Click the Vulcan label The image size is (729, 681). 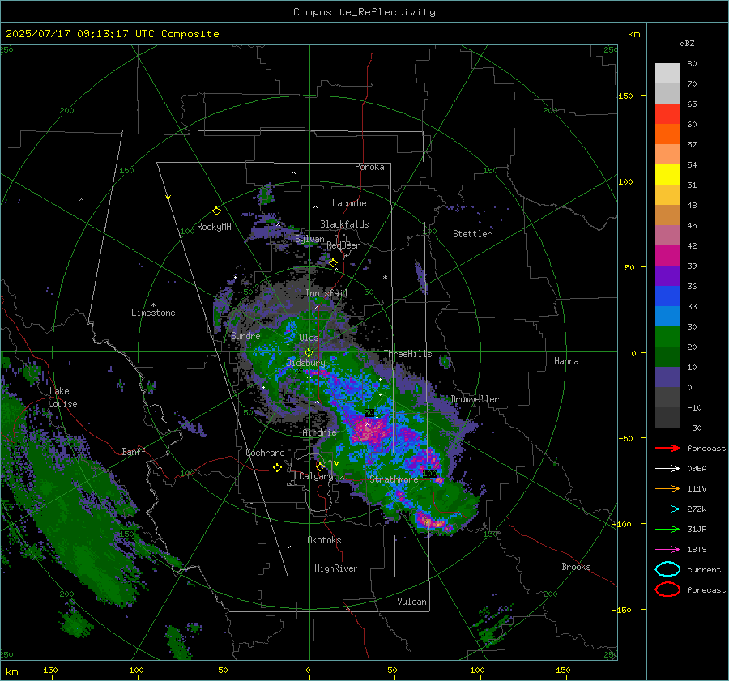pos(412,602)
